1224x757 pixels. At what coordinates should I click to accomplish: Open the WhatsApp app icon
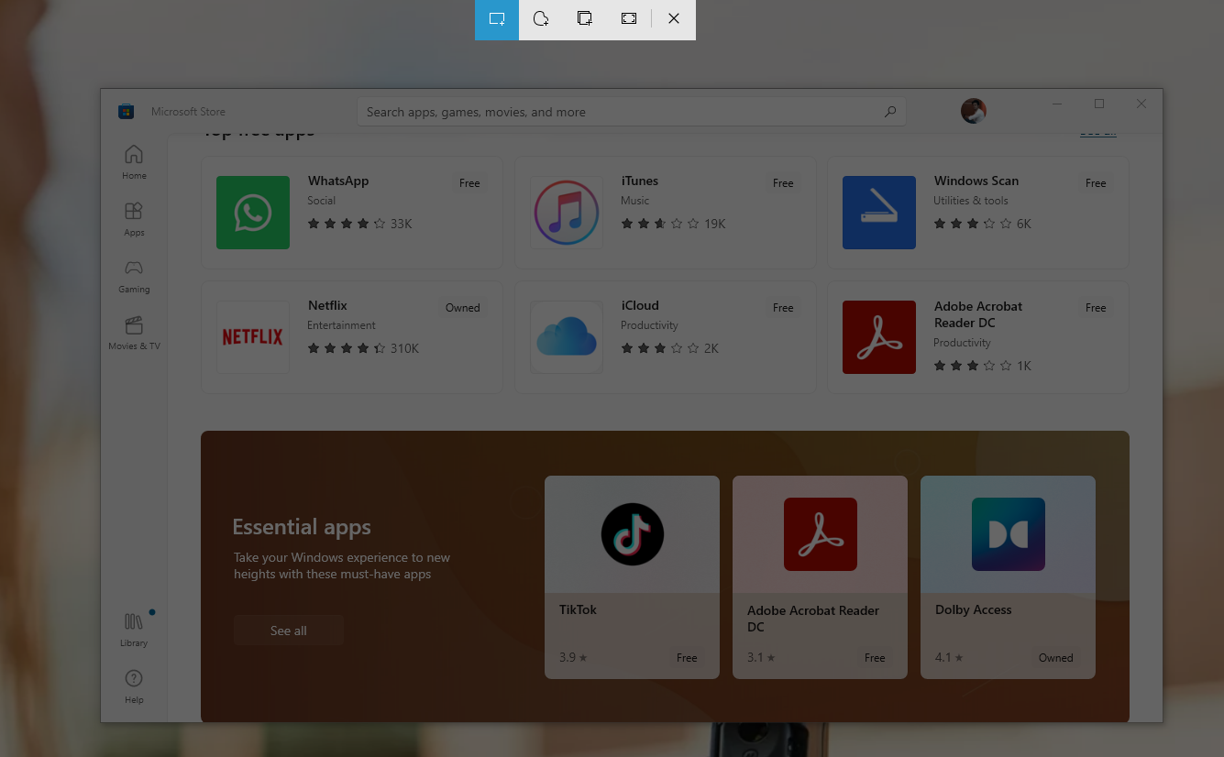click(253, 213)
